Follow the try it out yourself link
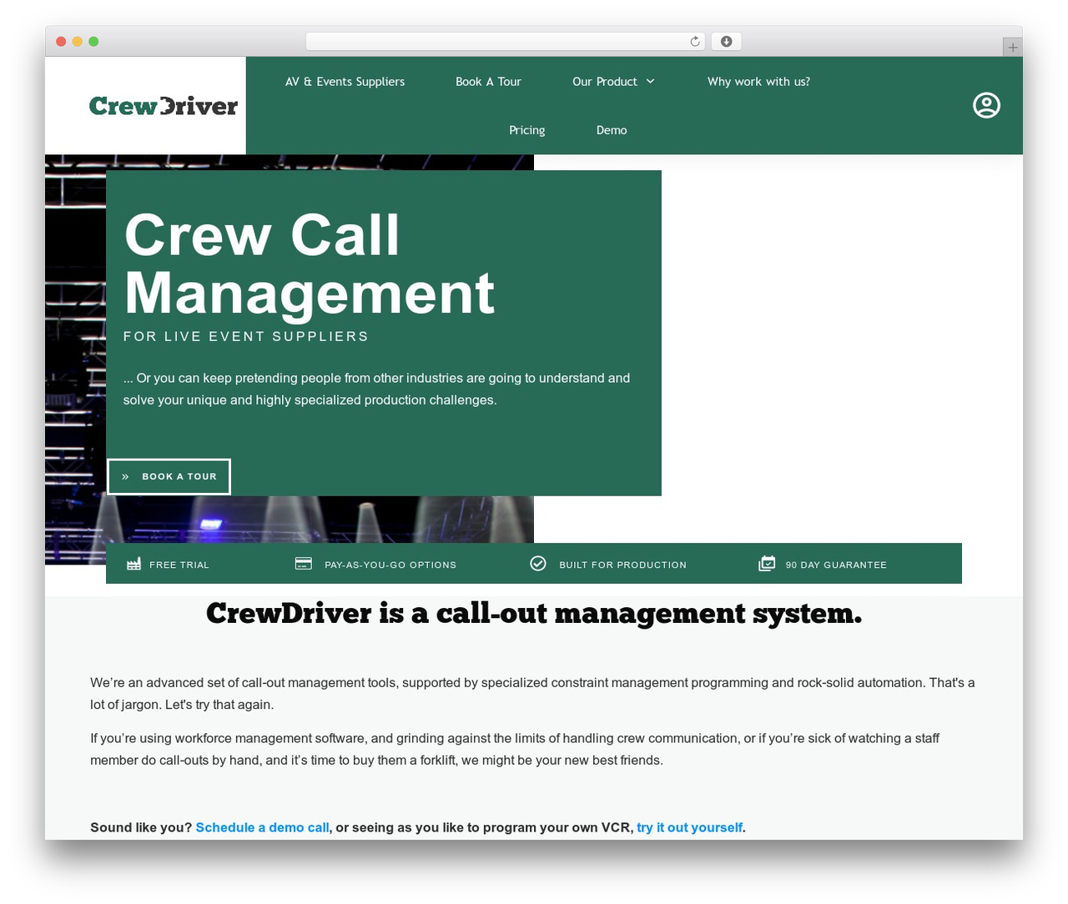Screen dimensions: 1068x904 click(689, 827)
